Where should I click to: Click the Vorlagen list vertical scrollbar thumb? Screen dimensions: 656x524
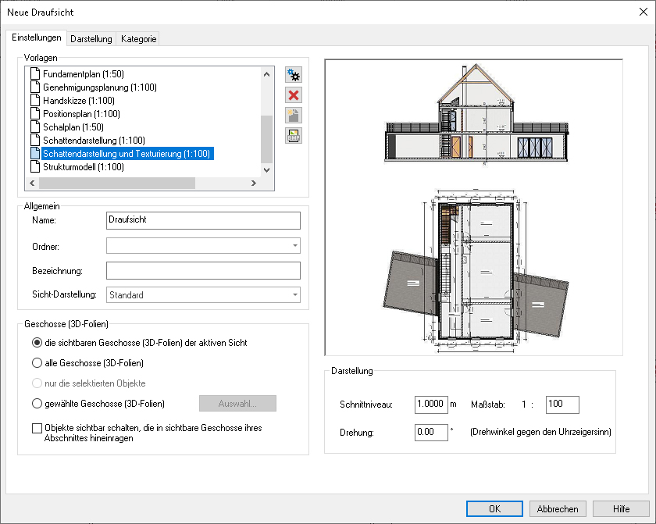(266, 139)
